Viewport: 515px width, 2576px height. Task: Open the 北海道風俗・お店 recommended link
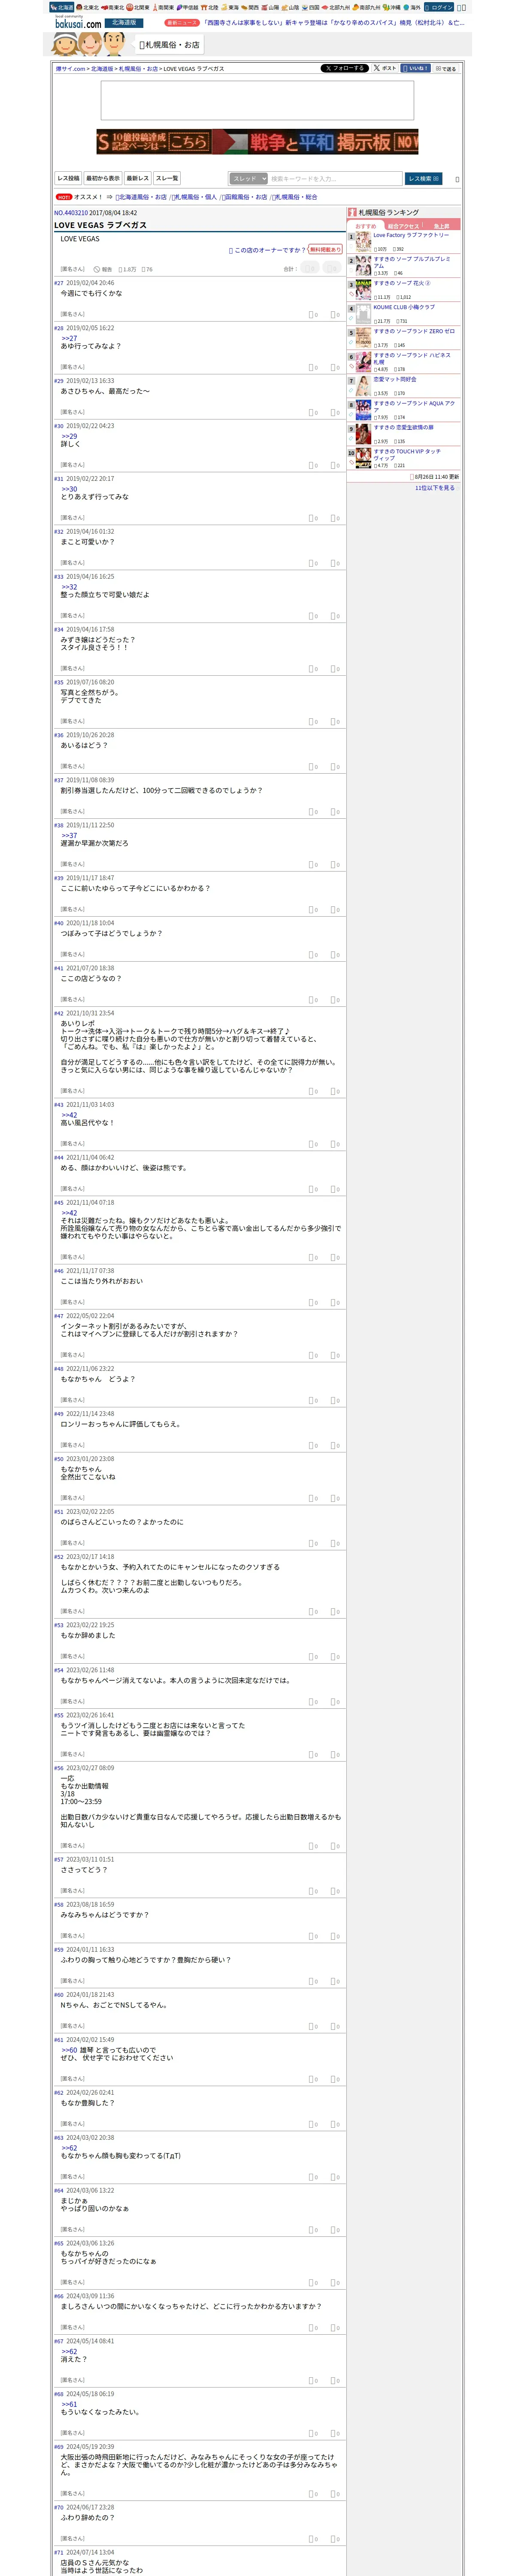tap(141, 197)
